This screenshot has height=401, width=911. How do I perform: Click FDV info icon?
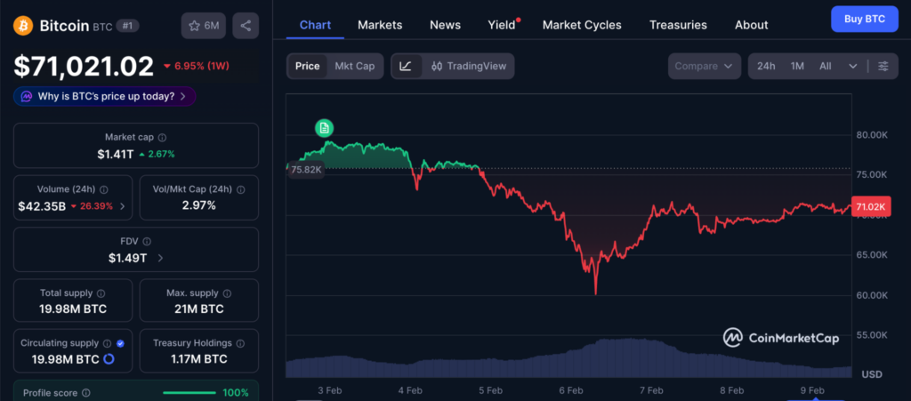(148, 241)
